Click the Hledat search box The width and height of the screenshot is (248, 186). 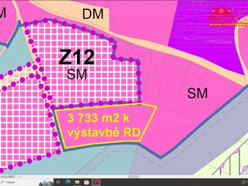pyautogui.click(x=27, y=182)
